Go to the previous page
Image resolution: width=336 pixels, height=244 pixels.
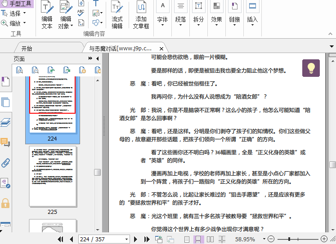(x=72, y=239)
